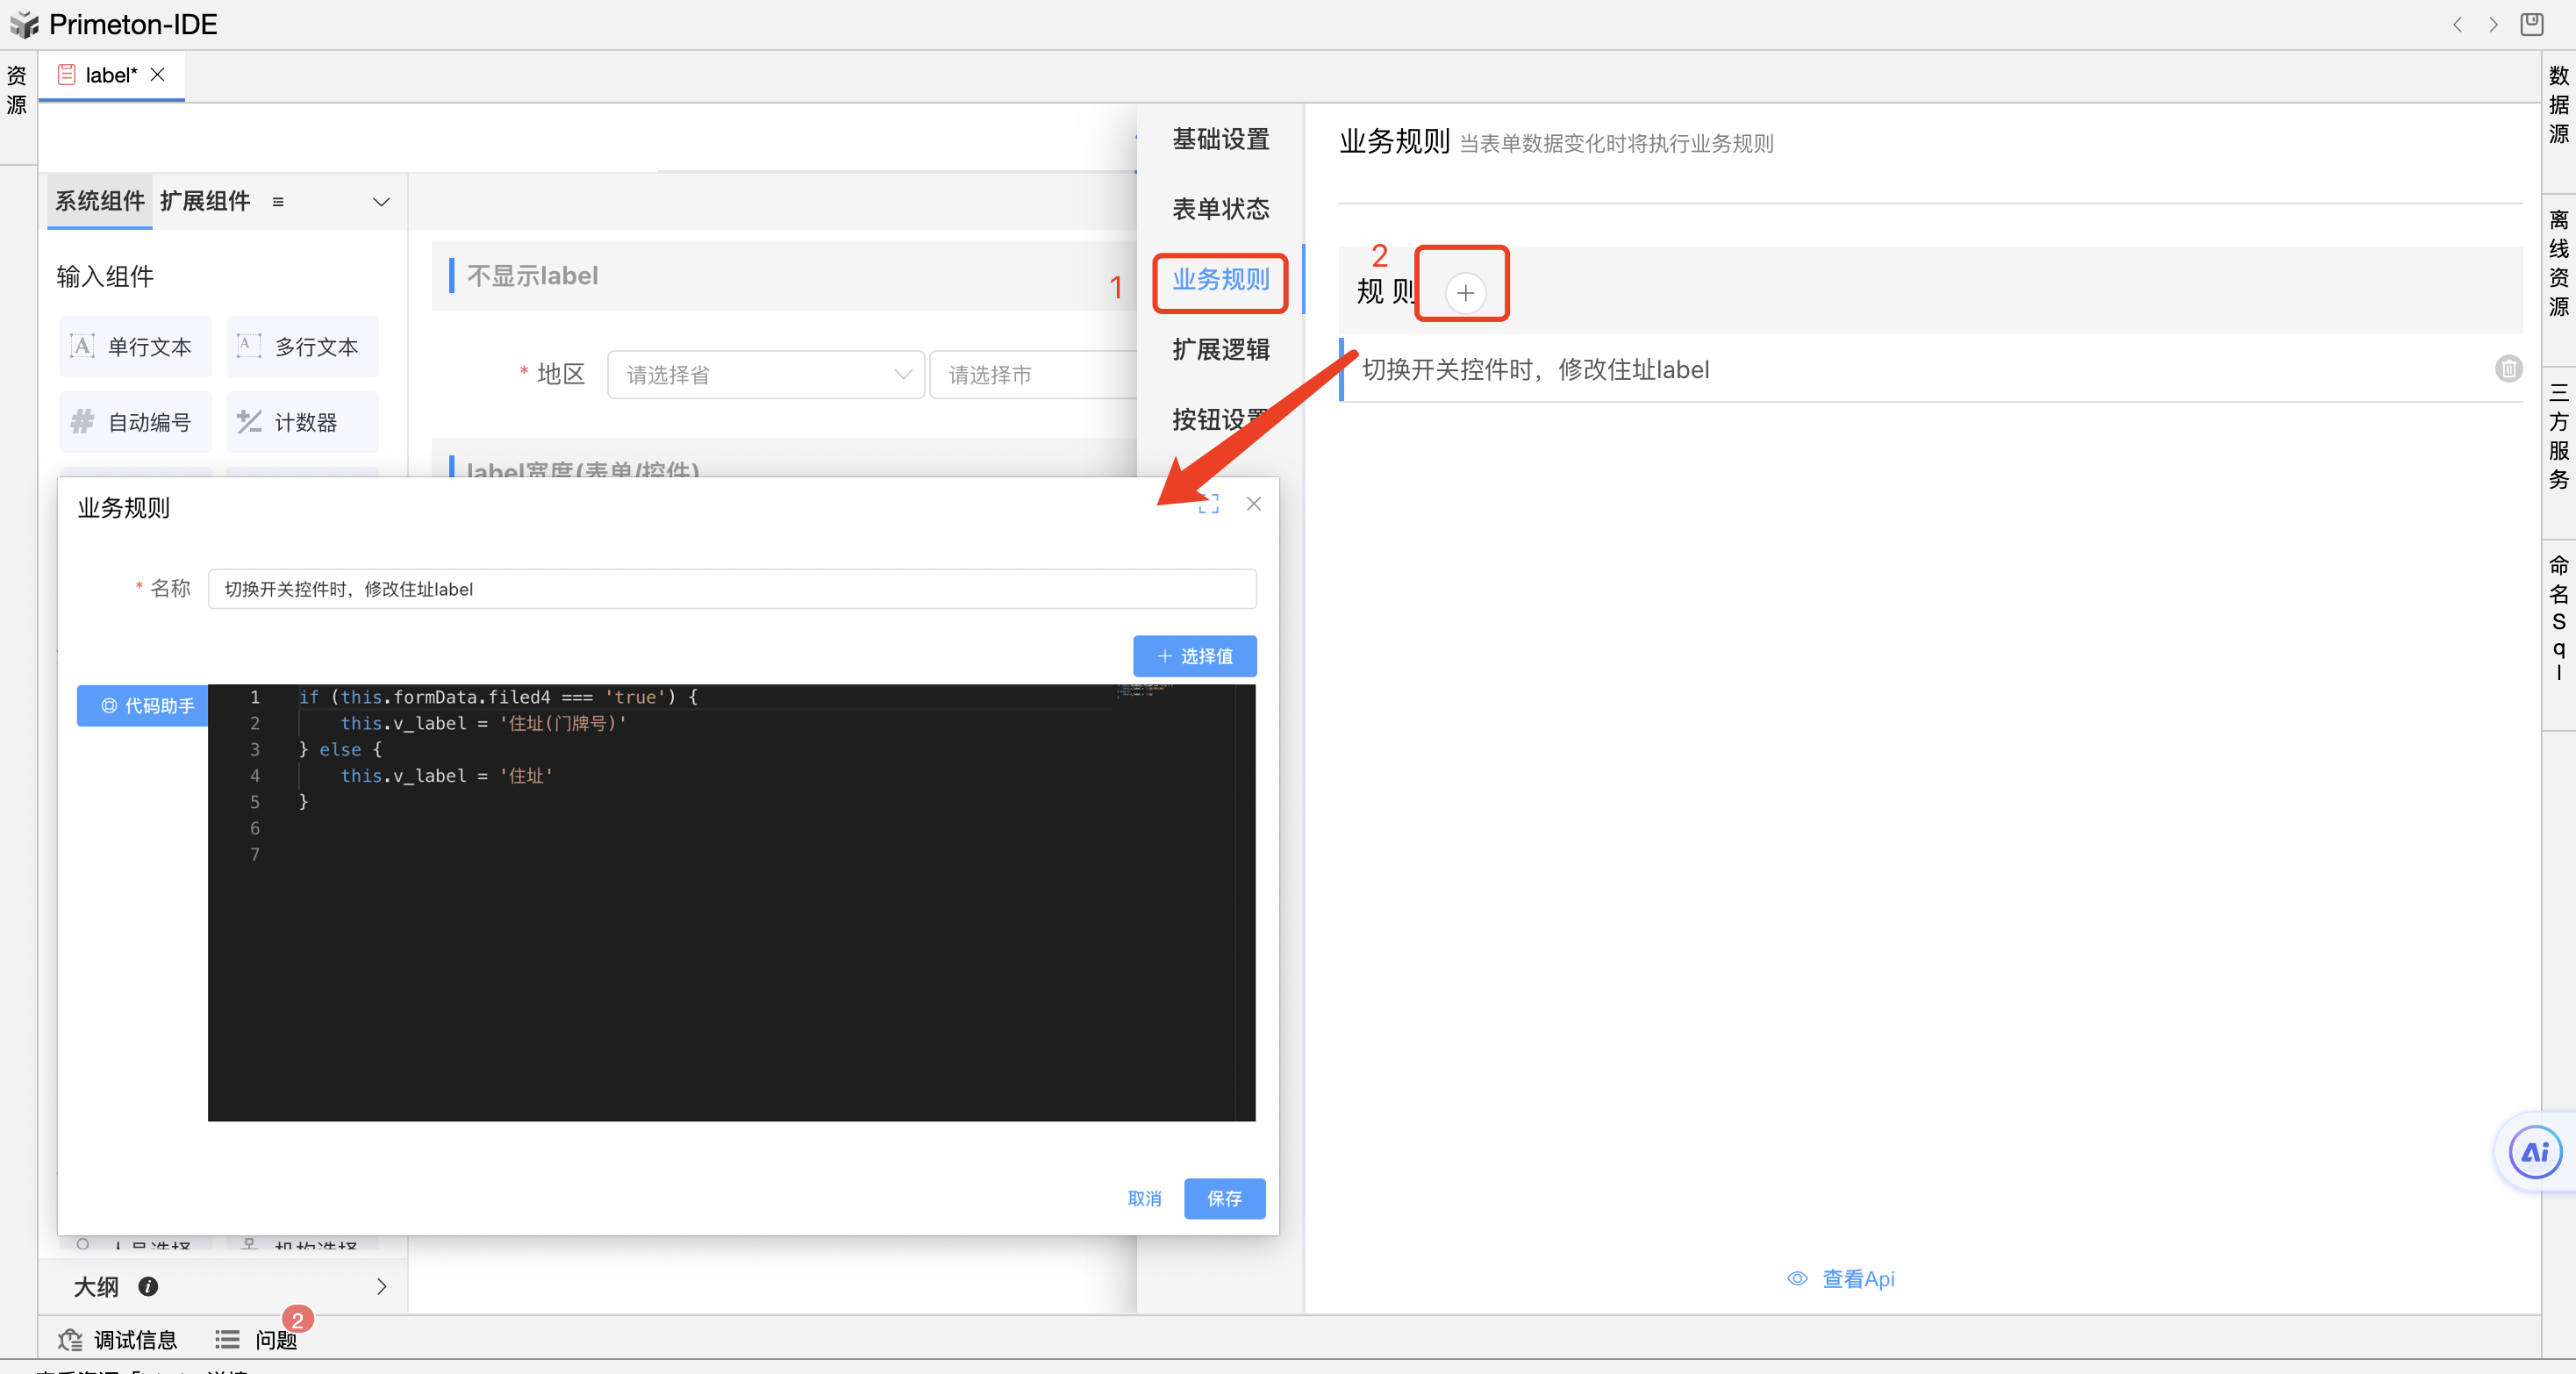2576x1374 pixels.
Task: Select 扩展逻辑 in settings menu
Action: pyautogui.click(x=1220, y=349)
